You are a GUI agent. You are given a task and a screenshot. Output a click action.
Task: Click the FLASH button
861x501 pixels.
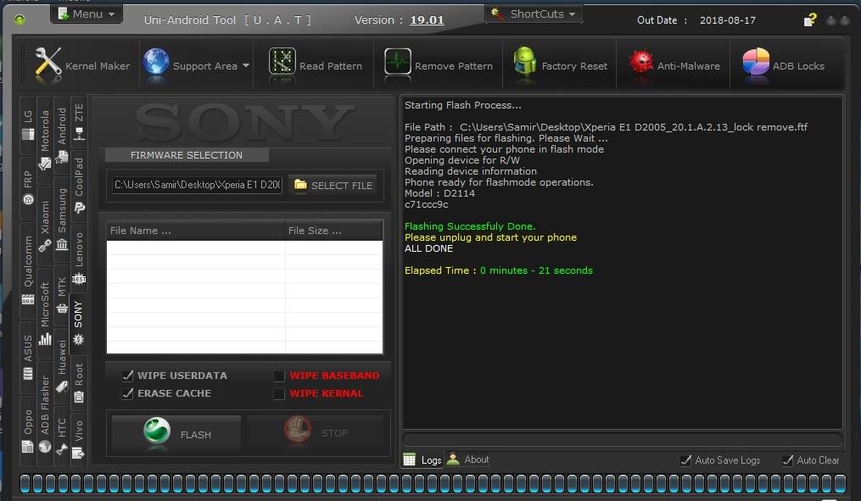click(x=176, y=433)
